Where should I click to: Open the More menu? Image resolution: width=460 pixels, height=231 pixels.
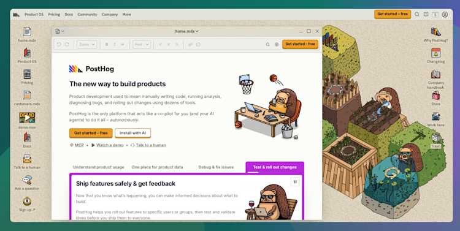pos(127,14)
